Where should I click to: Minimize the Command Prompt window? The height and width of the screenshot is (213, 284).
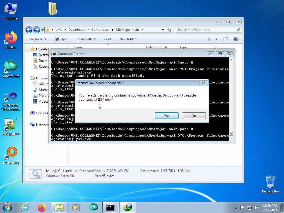coord(211,54)
